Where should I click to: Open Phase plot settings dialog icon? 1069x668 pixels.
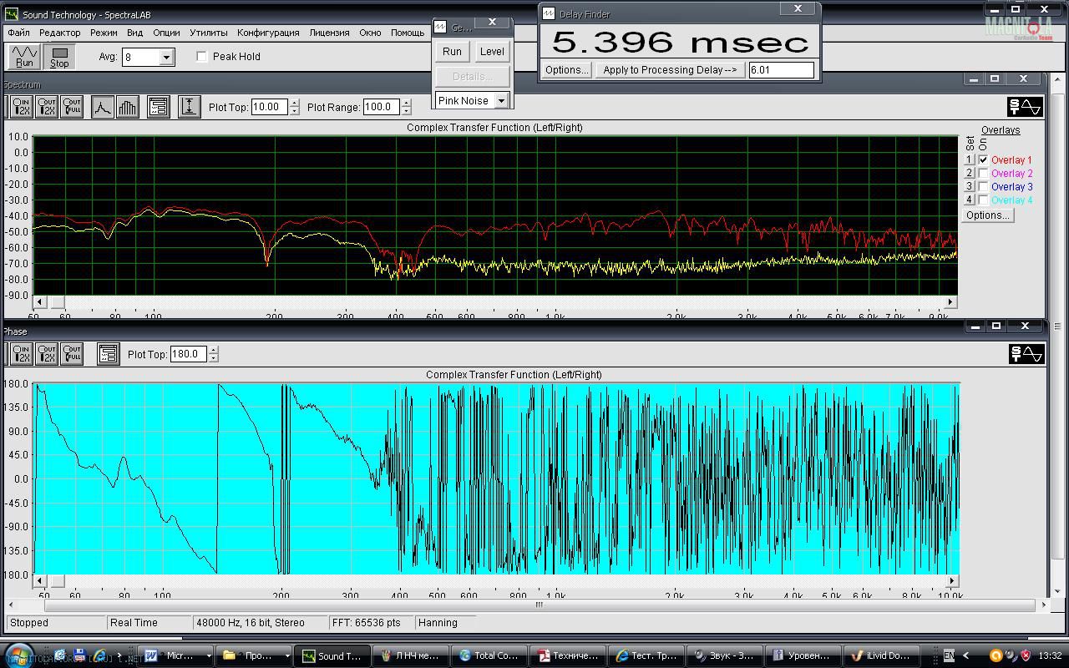108,354
